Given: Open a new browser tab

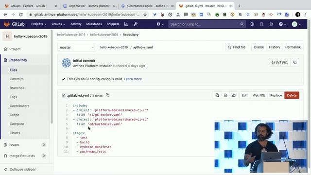Looking at the screenshot, I should [x=240, y=6].
